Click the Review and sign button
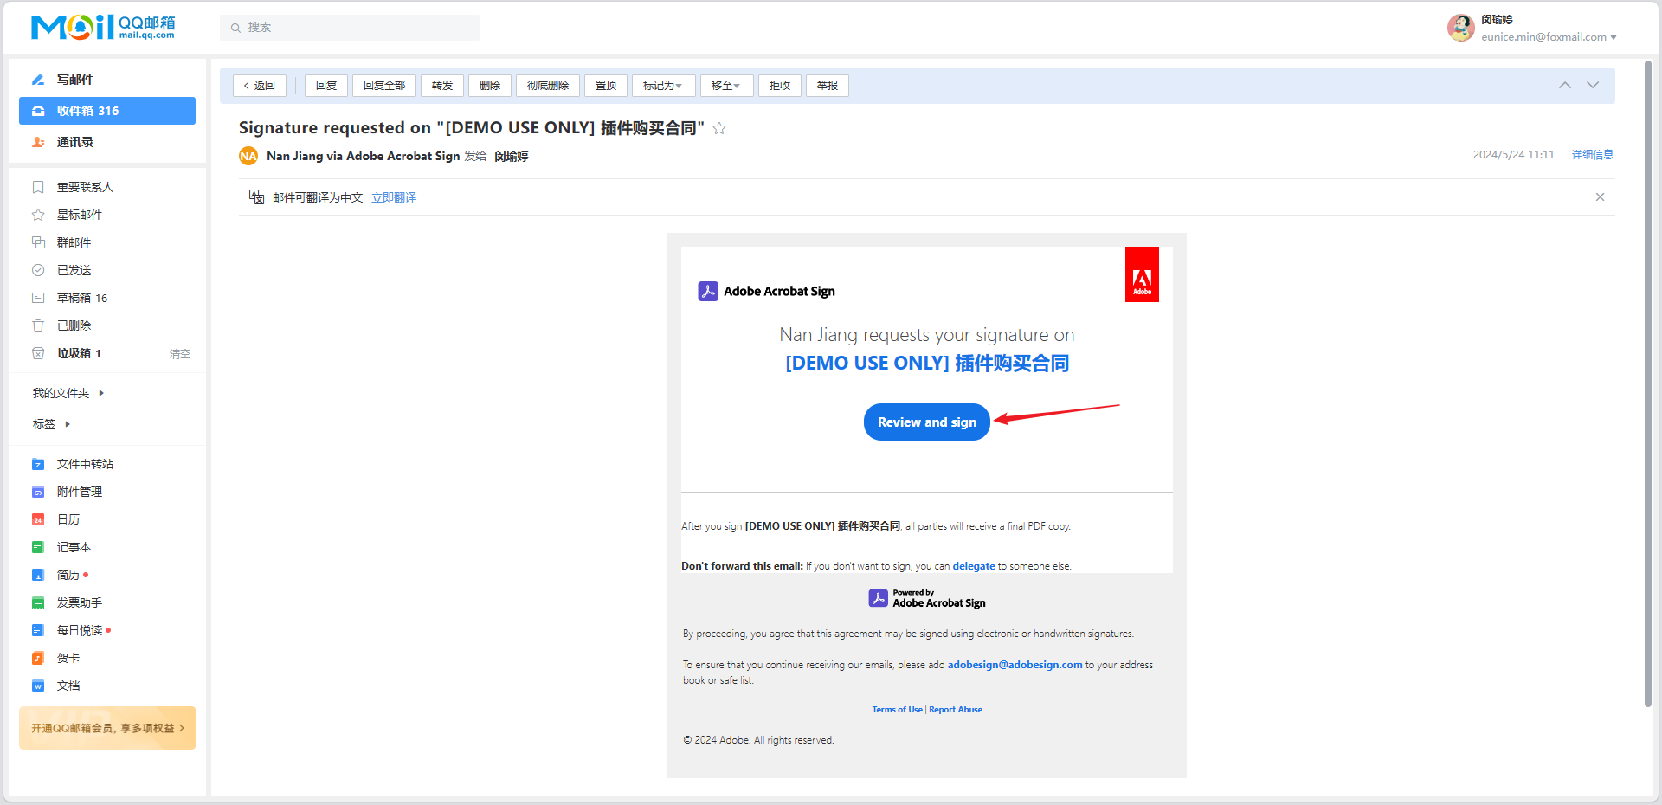Screen dimensions: 1662x805 click(927, 422)
